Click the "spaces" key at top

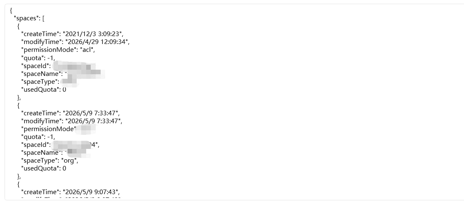[27, 18]
